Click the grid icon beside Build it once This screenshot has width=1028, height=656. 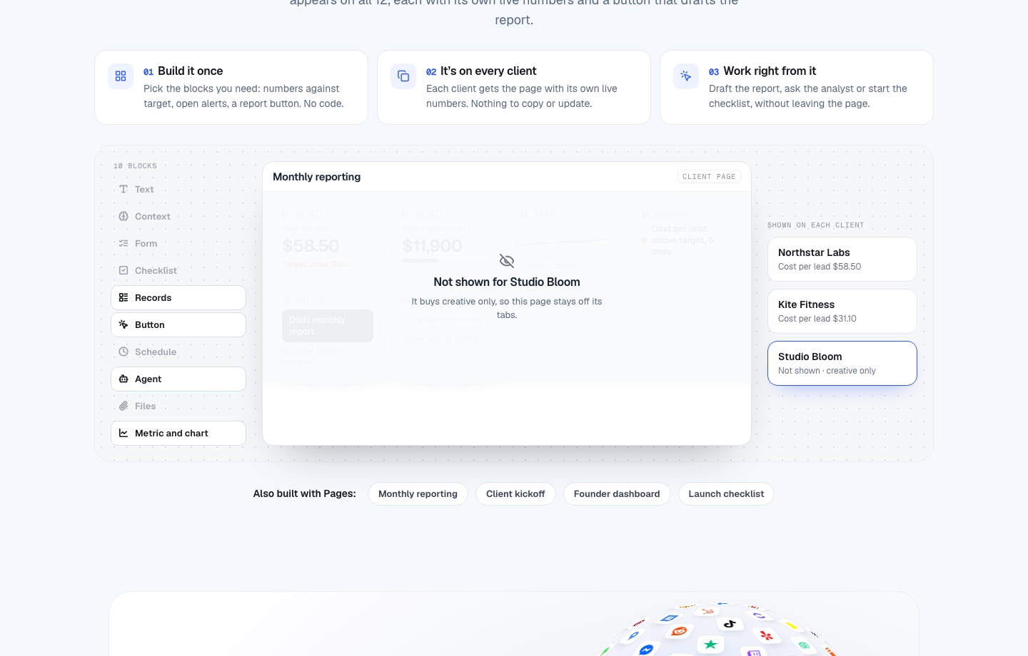[121, 76]
